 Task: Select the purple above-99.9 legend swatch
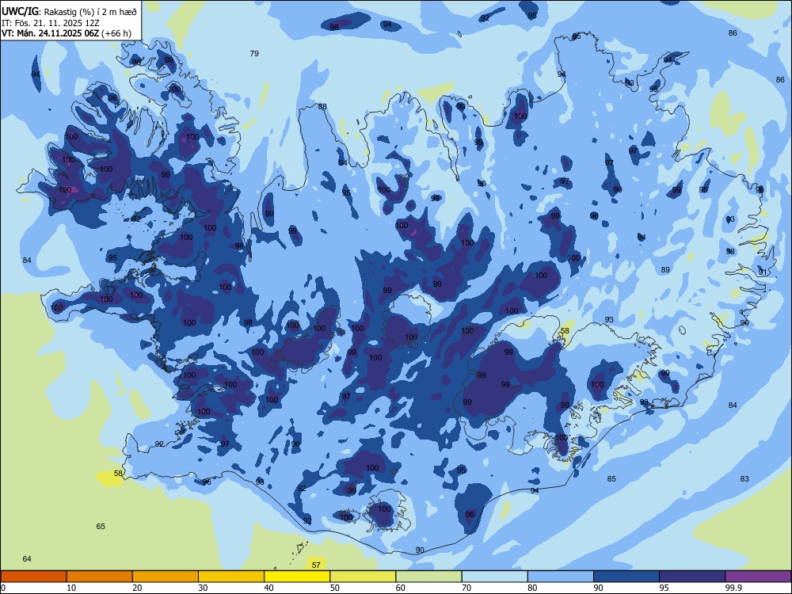pos(758,577)
